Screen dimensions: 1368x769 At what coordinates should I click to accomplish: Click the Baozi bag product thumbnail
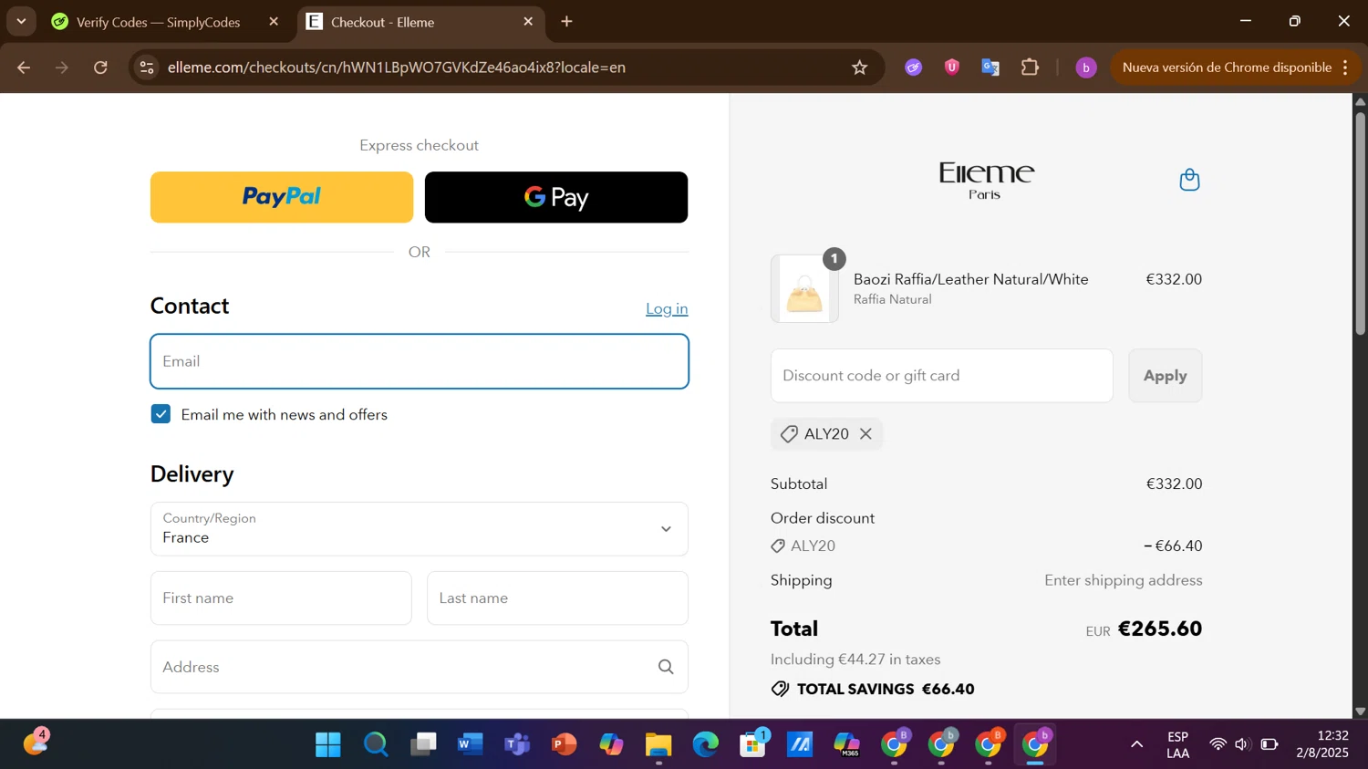pyautogui.click(x=804, y=289)
